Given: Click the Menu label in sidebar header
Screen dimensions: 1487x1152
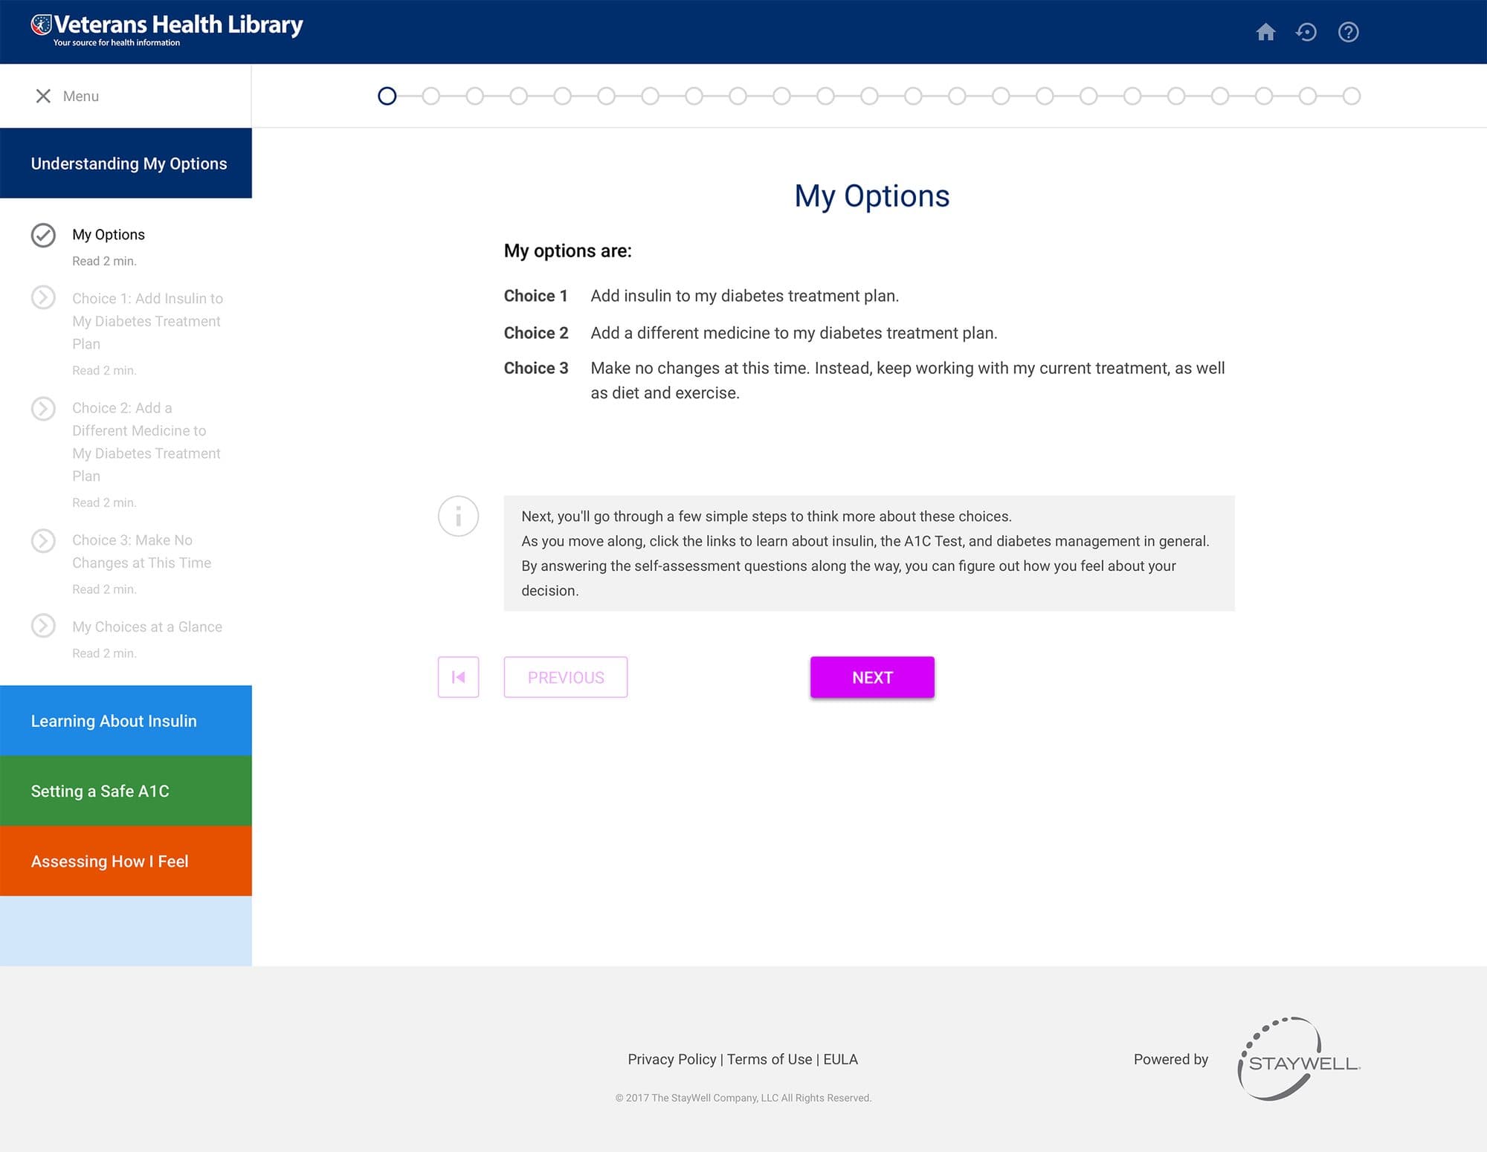Looking at the screenshot, I should pyautogui.click(x=80, y=96).
